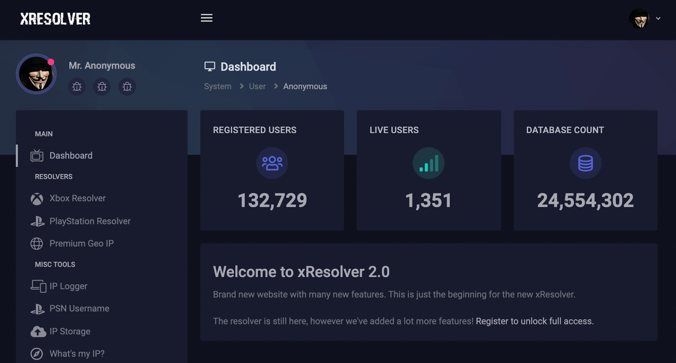676x363 pixels.
Task: Click the "MISC TOOLS" sidebar section label
Action: coord(55,264)
